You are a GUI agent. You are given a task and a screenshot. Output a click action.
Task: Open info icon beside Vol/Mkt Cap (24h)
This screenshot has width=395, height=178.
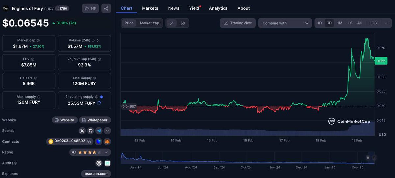(x=99, y=59)
